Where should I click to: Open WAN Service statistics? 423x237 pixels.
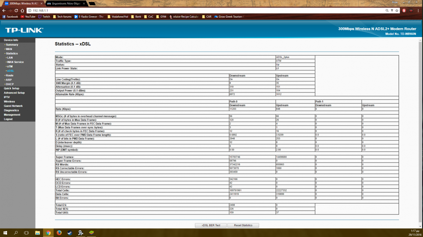[15, 62]
